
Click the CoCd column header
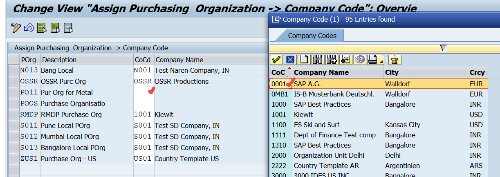(143, 60)
